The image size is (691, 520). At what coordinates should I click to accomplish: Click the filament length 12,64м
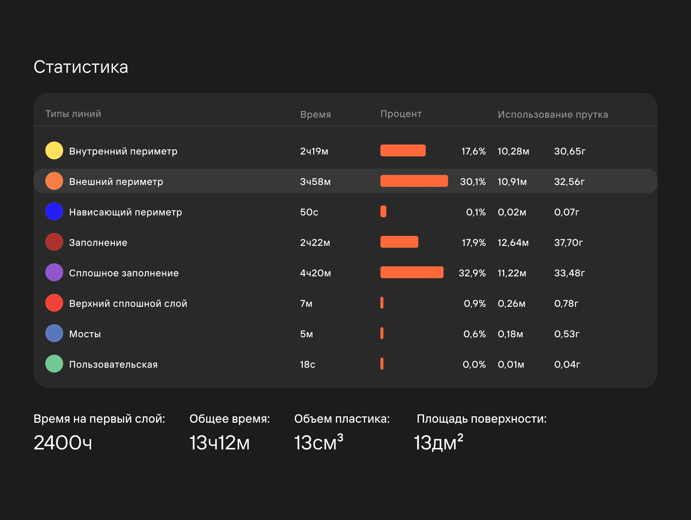coord(513,243)
